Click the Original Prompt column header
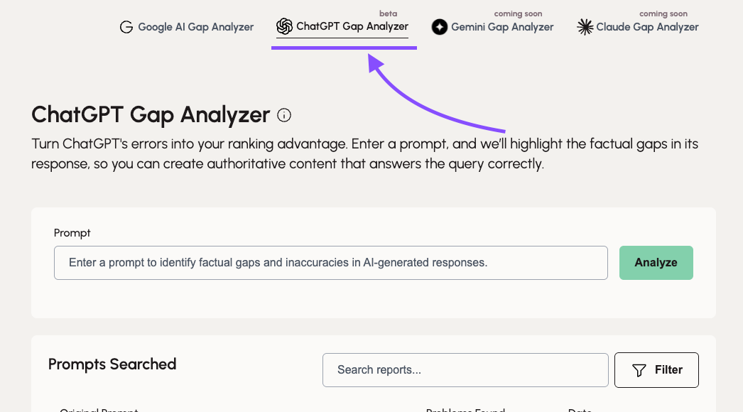Viewport: 743px width, 412px height. tap(99, 409)
